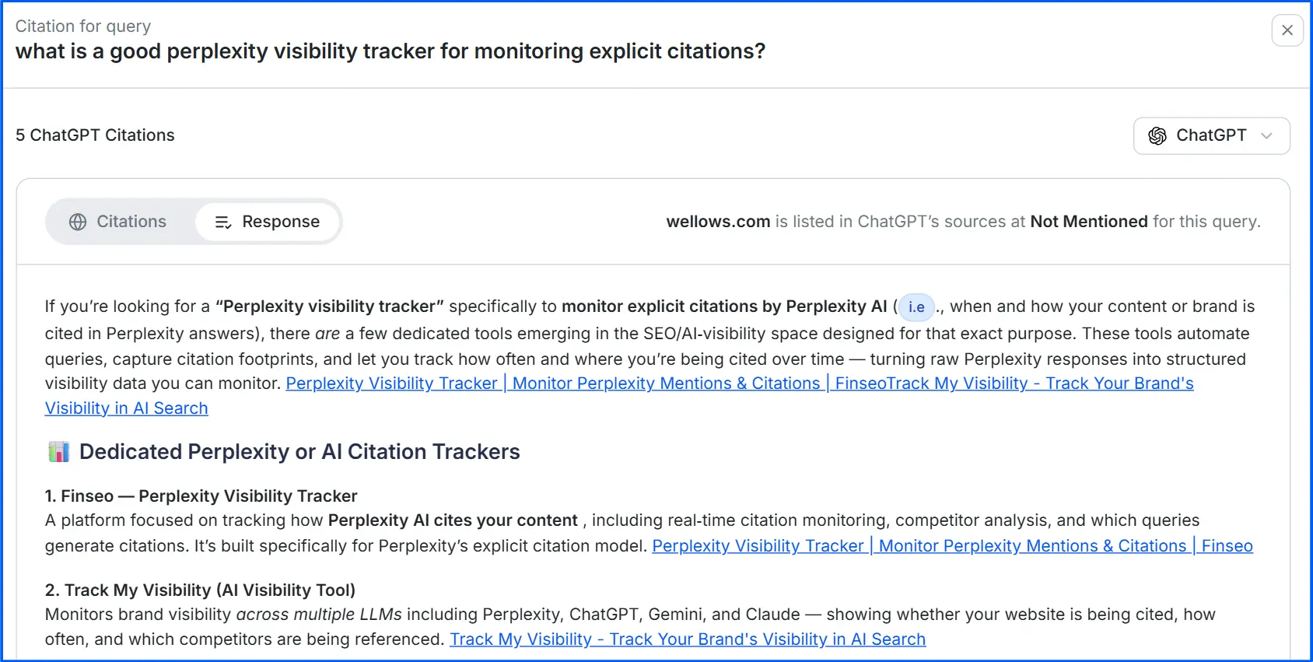Click the chevron next to ChatGPT
Image resolution: width=1313 pixels, height=662 pixels.
(x=1266, y=135)
